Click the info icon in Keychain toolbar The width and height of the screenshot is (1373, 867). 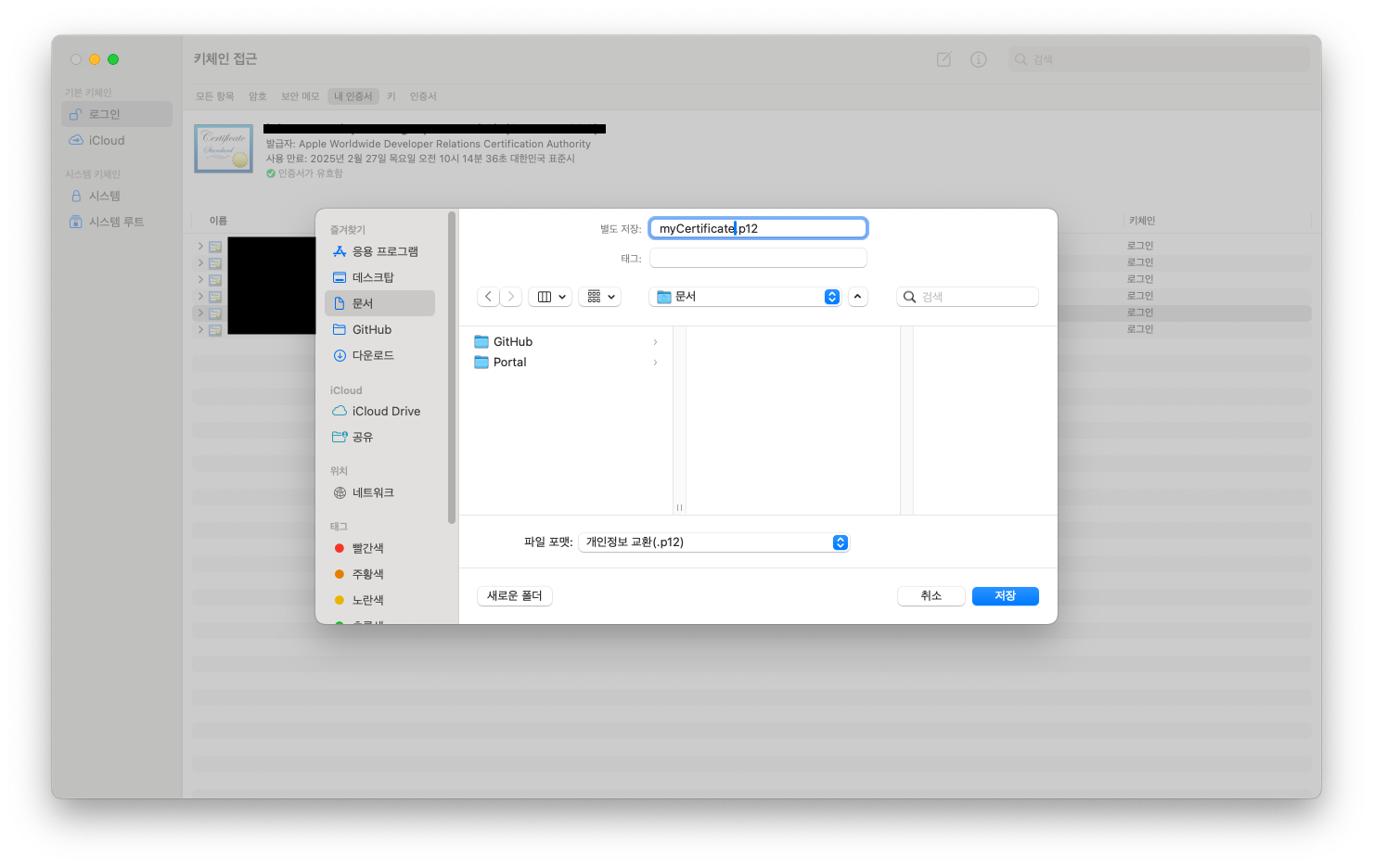979,59
